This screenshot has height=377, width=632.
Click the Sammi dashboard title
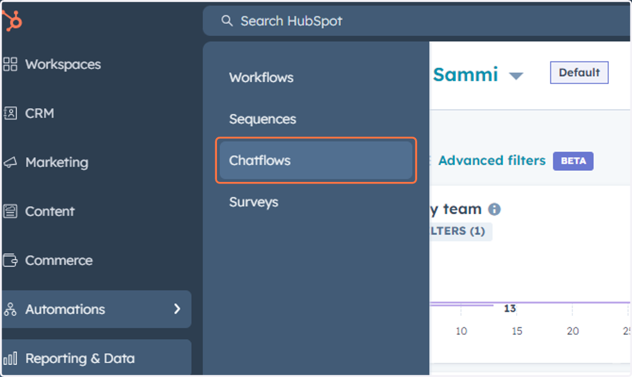click(466, 75)
